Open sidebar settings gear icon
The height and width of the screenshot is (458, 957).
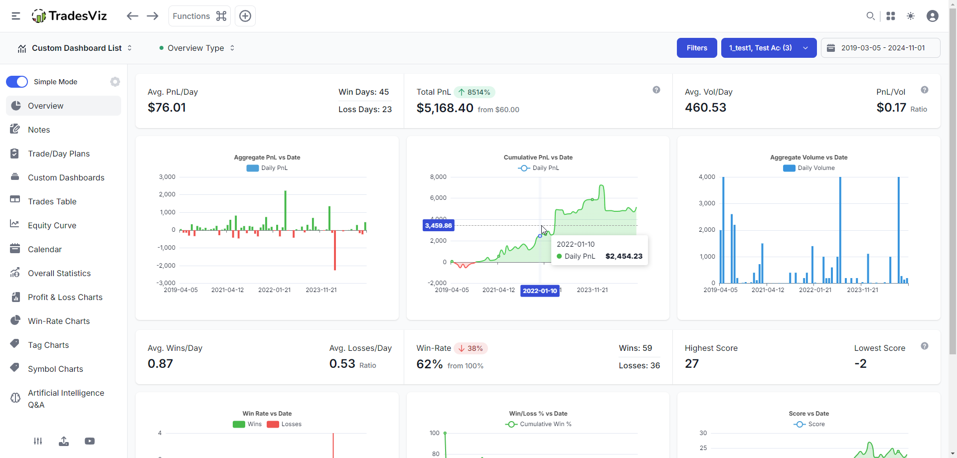click(x=115, y=82)
